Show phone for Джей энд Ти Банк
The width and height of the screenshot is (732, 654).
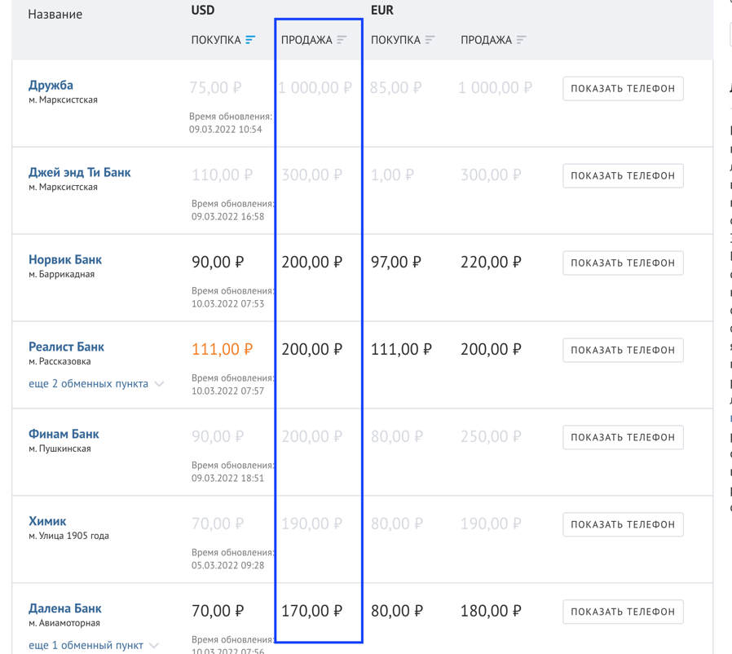[x=623, y=175]
